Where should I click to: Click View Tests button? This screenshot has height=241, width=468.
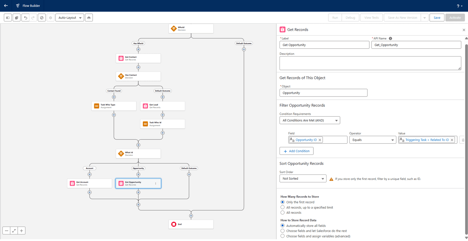371,18
